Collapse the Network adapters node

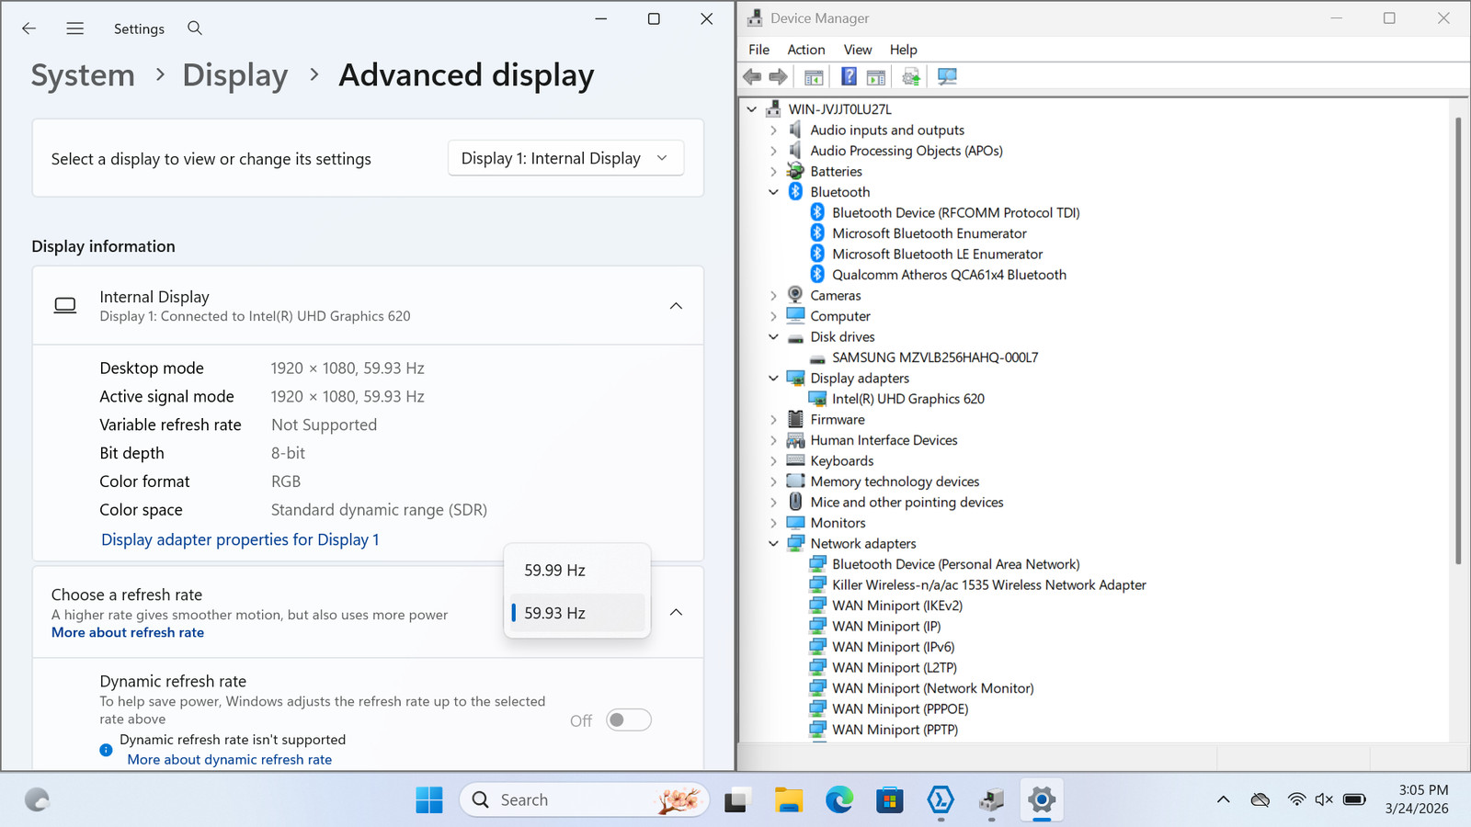(x=773, y=544)
